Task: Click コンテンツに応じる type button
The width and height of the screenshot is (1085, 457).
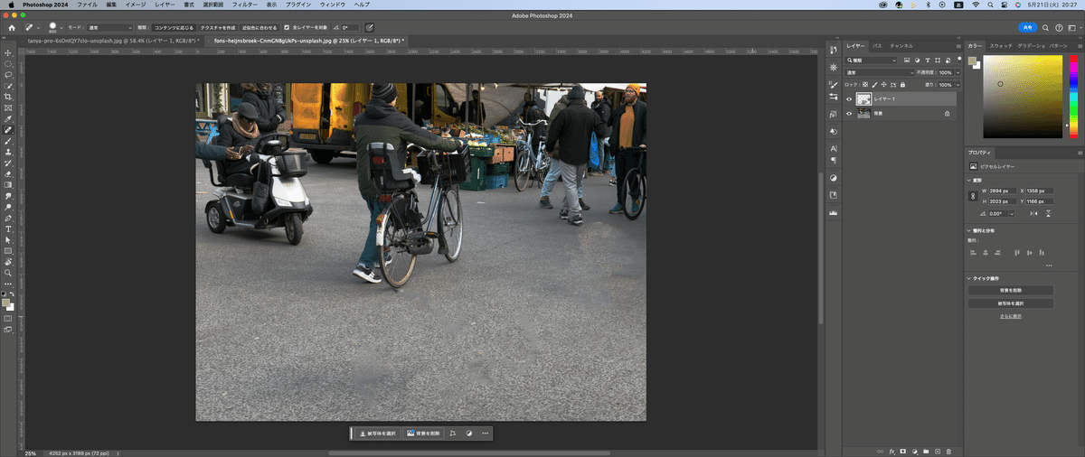Action: [x=174, y=28]
